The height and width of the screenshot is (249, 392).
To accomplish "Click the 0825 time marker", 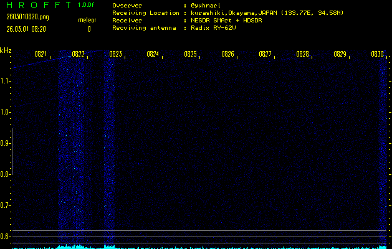I will (190, 54).
